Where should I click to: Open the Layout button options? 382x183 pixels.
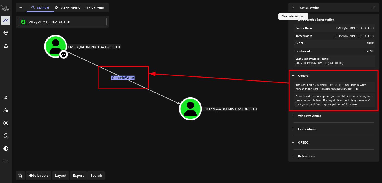pos(61,176)
